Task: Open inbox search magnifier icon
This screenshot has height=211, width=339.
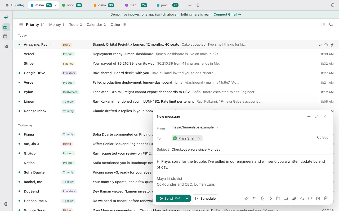Action: tap(331, 25)
